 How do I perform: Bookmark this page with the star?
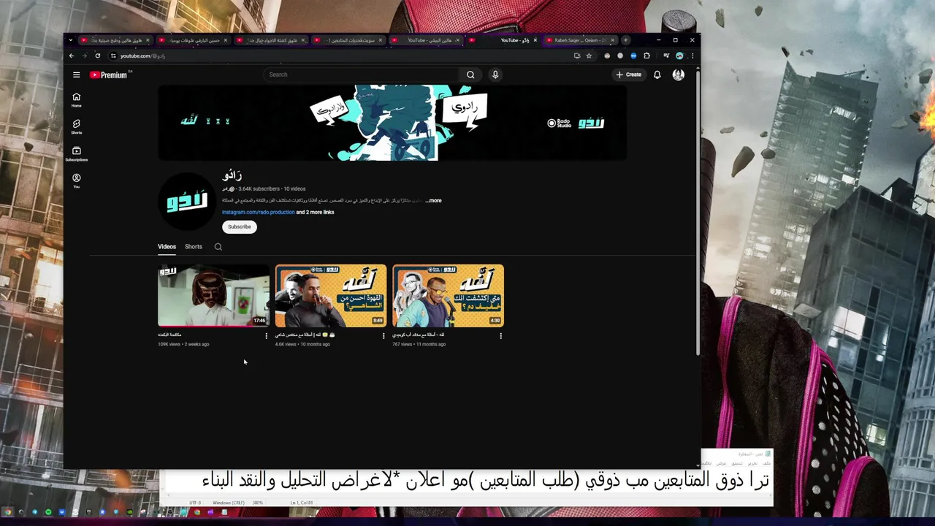click(589, 56)
